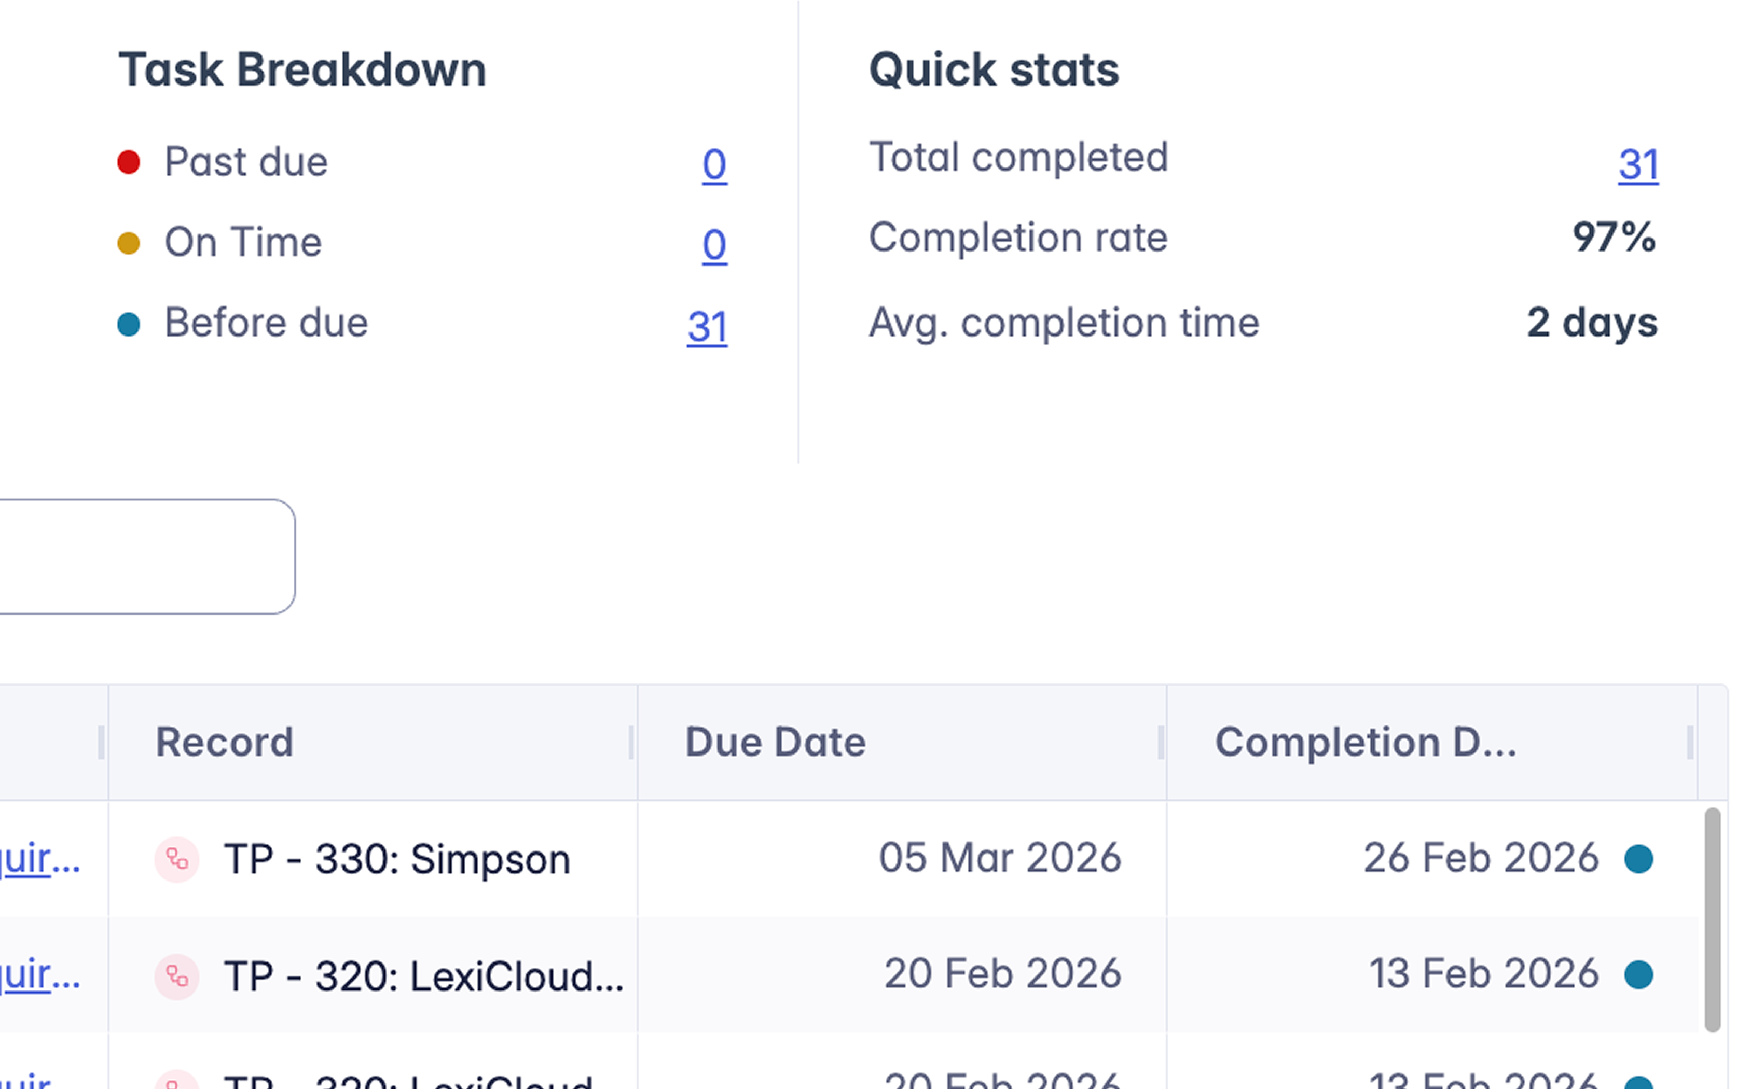
Task: Click the blue status dot in the fully visible 13 Feb 2026 row
Action: click(x=1637, y=975)
